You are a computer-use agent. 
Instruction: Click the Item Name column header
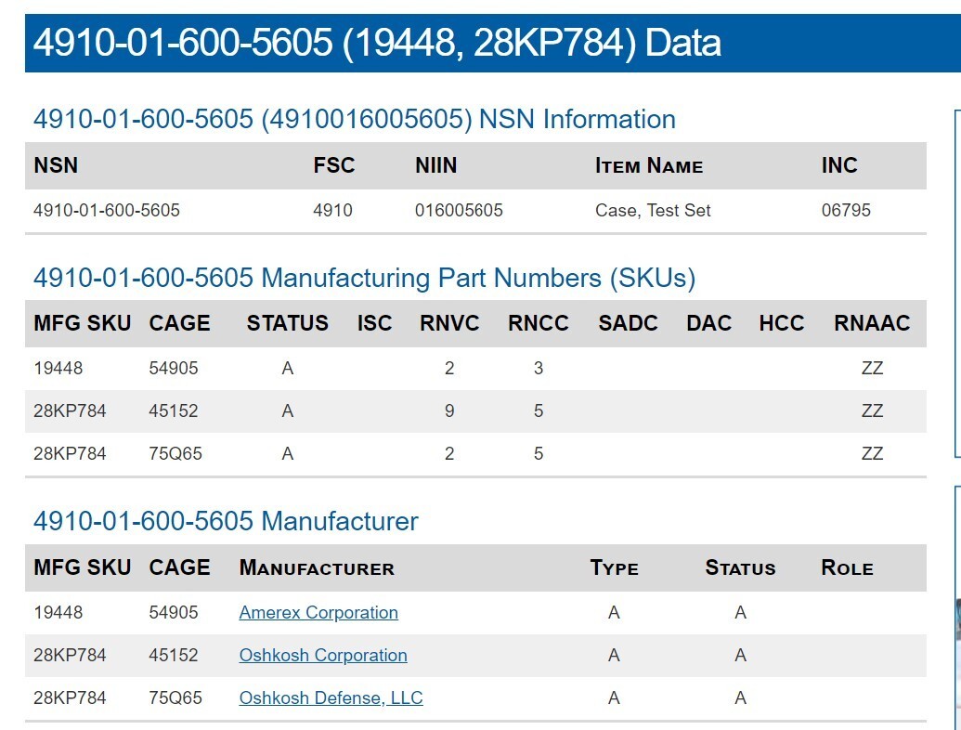(649, 165)
